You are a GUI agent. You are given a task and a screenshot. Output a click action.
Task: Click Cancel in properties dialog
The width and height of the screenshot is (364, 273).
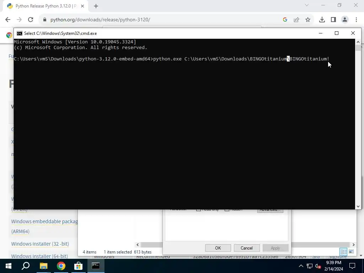click(247, 248)
